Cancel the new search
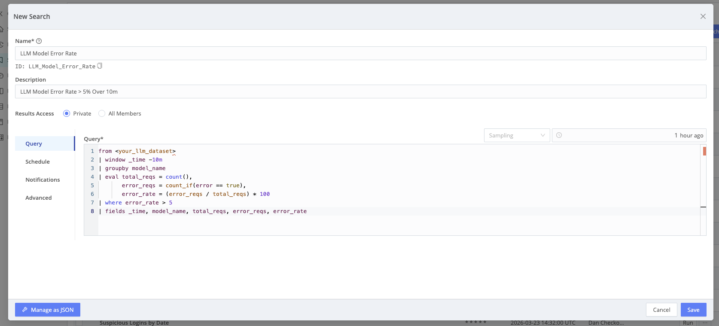The height and width of the screenshot is (326, 719). click(661, 310)
